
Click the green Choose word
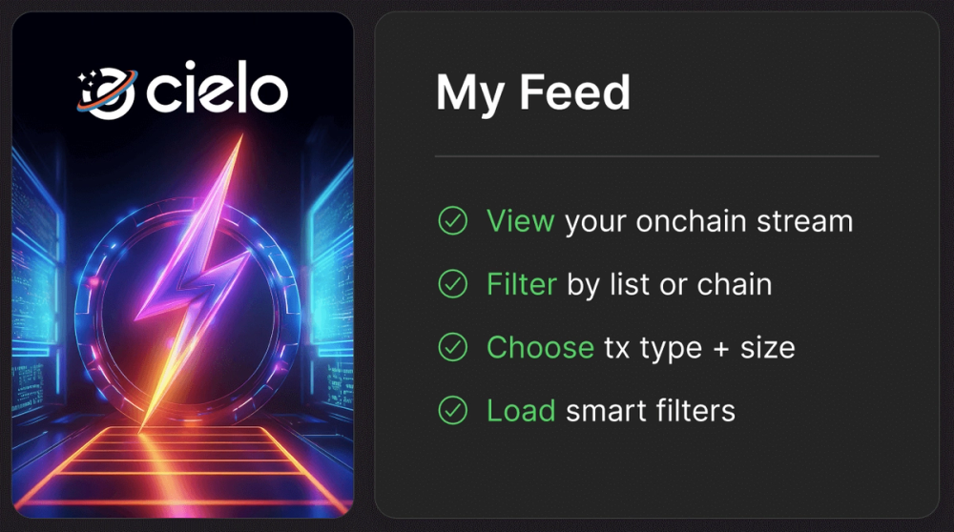point(540,347)
